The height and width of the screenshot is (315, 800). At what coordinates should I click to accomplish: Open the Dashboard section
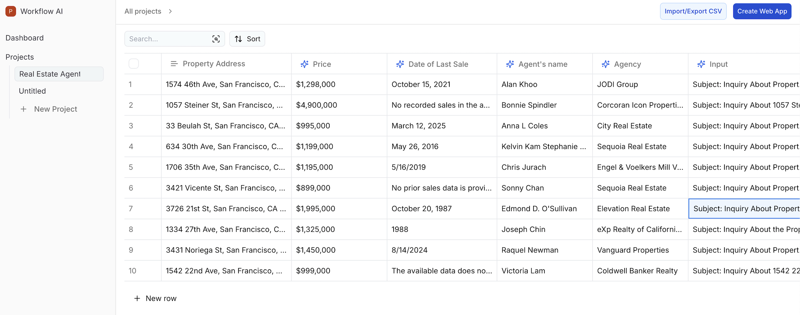coord(25,38)
